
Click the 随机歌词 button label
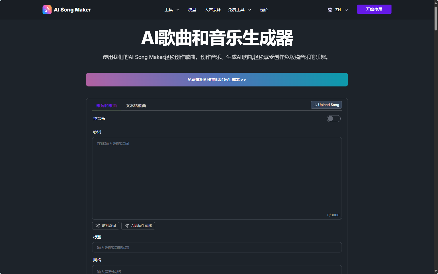click(x=109, y=226)
